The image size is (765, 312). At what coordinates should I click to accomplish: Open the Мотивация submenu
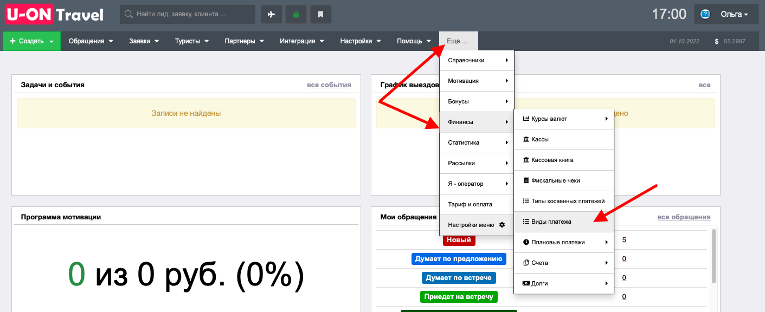click(477, 81)
